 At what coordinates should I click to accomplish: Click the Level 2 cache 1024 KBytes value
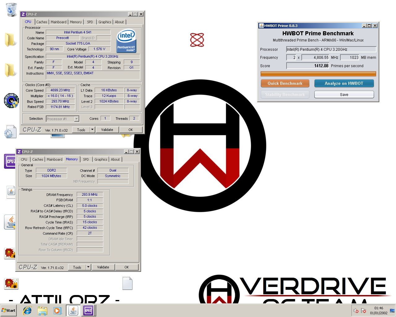pos(109,101)
